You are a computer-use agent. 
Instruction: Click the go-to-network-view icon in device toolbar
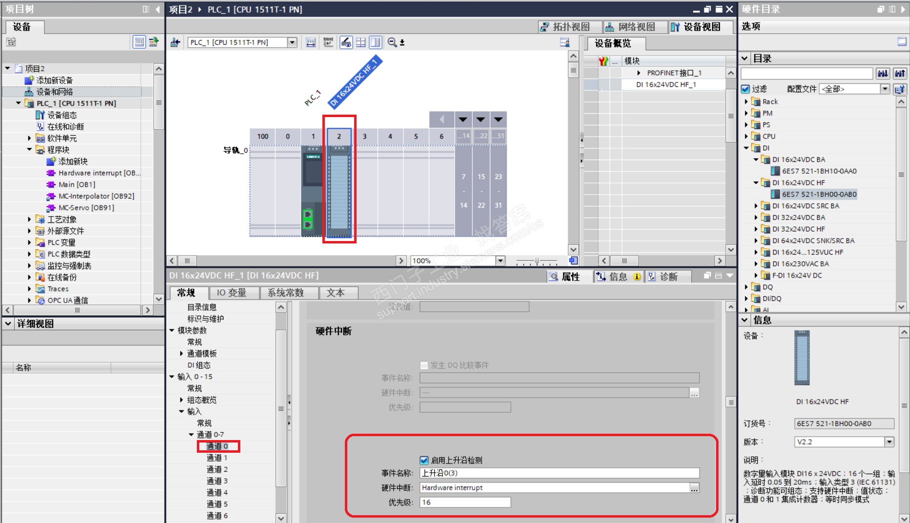pos(175,42)
